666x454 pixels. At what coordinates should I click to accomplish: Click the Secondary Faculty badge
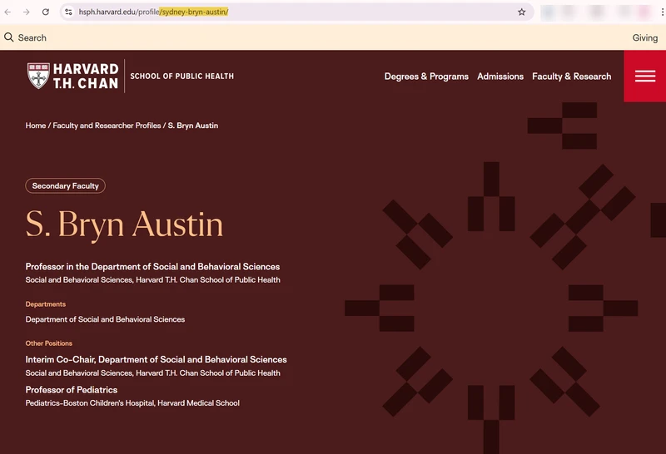click(x=66, y=186)
